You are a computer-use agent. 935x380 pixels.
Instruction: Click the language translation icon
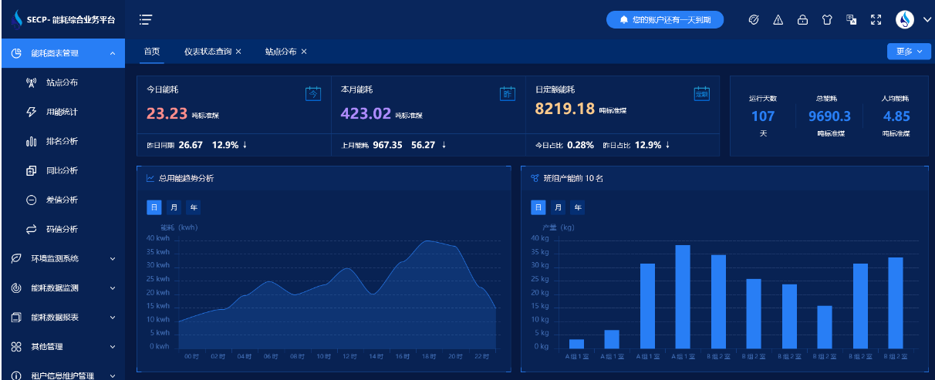coord(851,20)
